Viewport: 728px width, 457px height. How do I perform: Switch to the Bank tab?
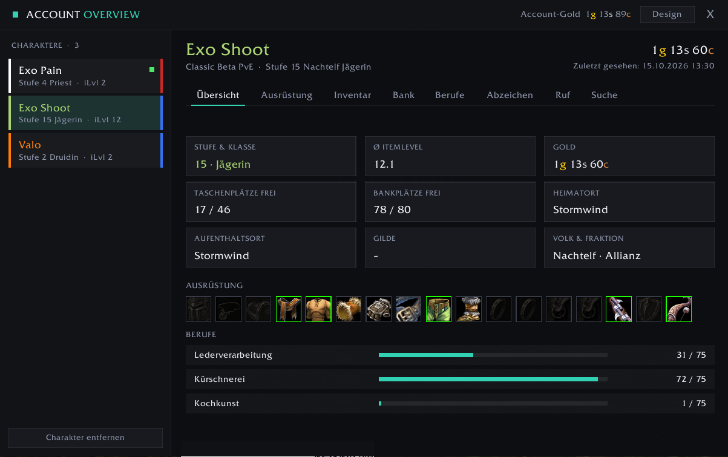[x=404, y=95]
